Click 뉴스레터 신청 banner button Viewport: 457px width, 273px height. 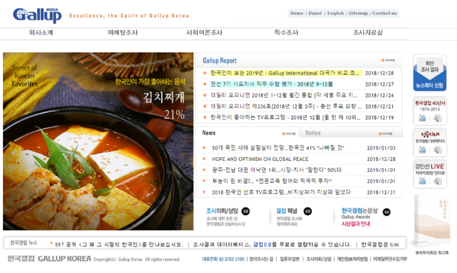click(430, 86)
